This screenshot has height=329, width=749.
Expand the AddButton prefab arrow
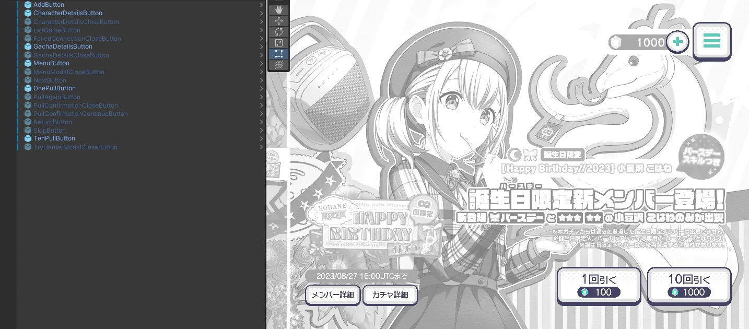(261, 5)
